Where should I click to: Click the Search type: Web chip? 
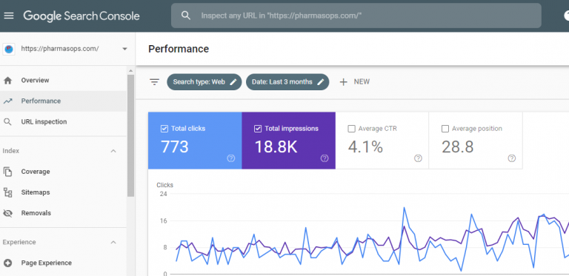(204, 82)
